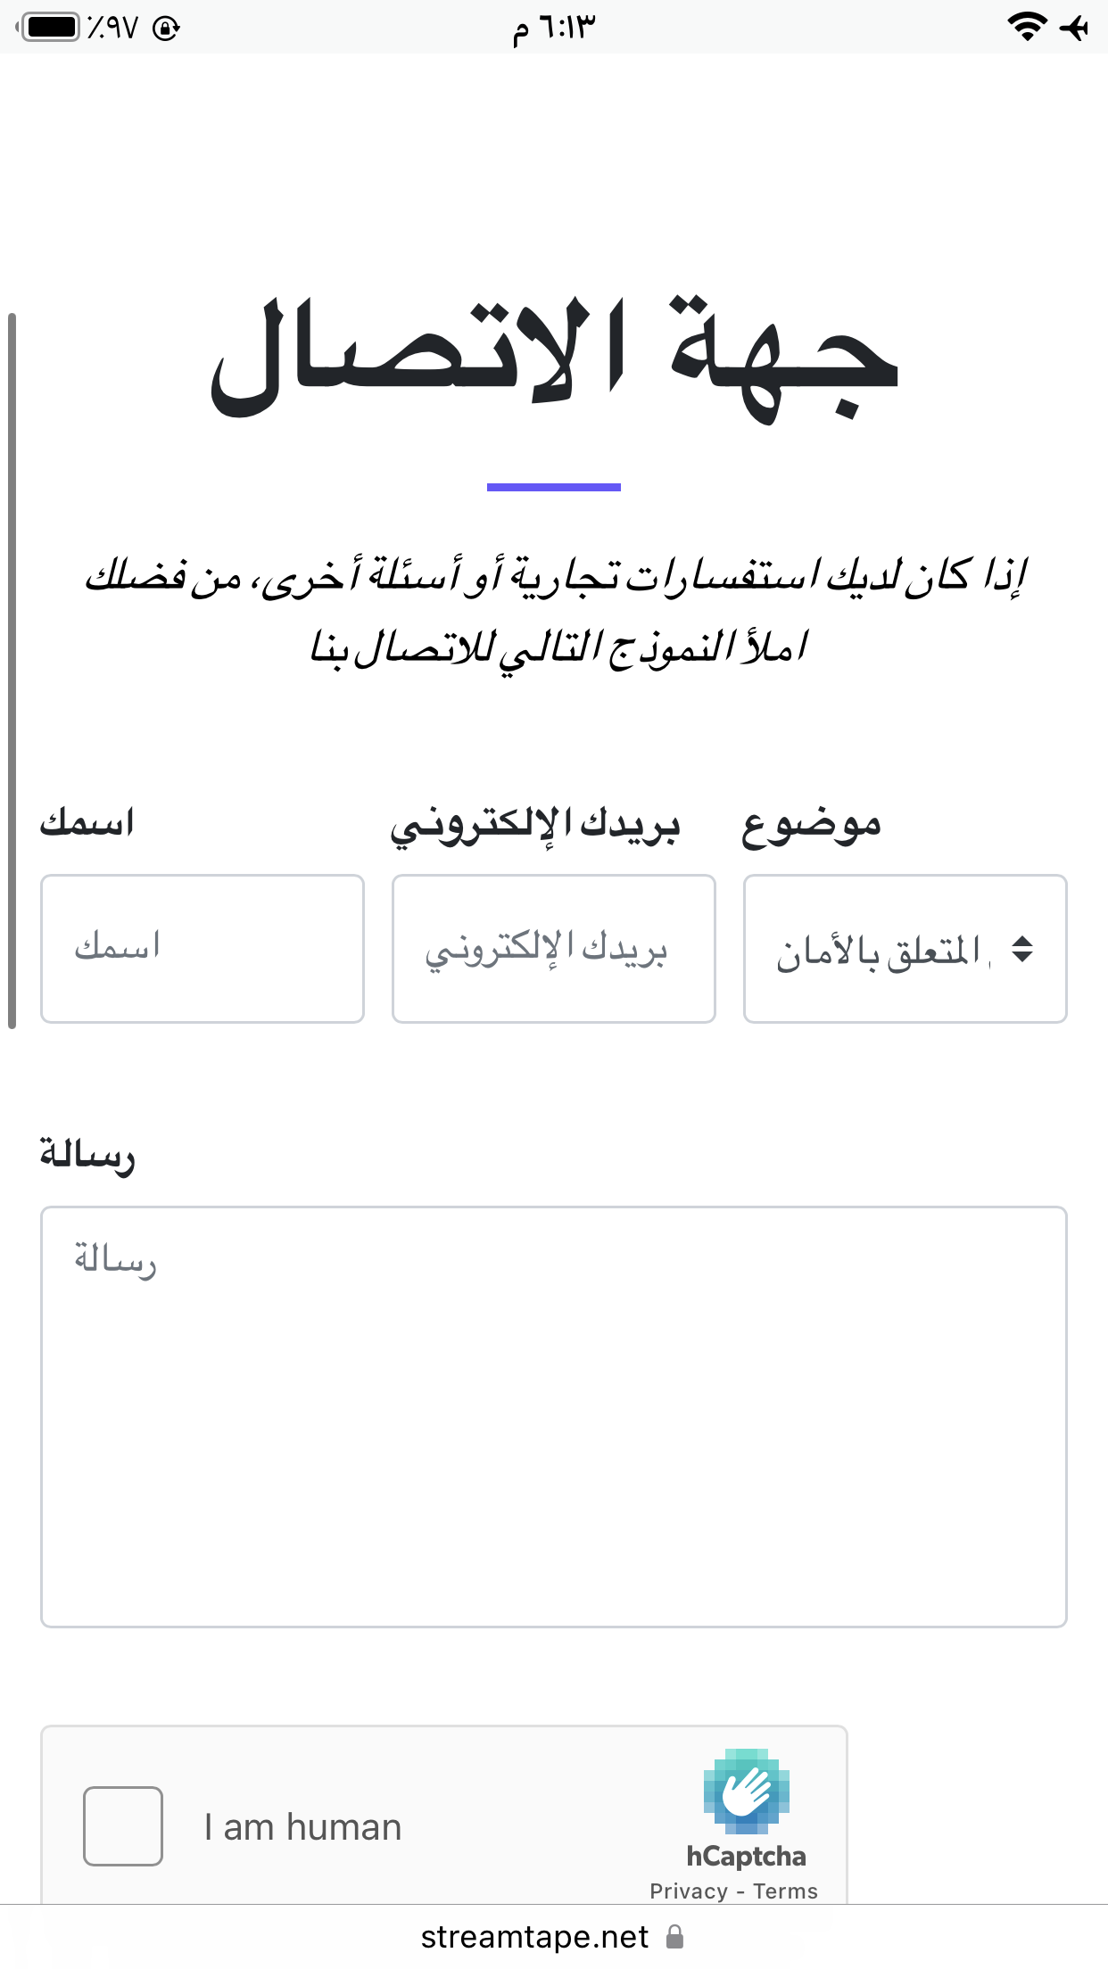The image size is (1108, 1969).
Task: Tap the جهة الاتصال page heading
Action: click(x=554, y=358)
